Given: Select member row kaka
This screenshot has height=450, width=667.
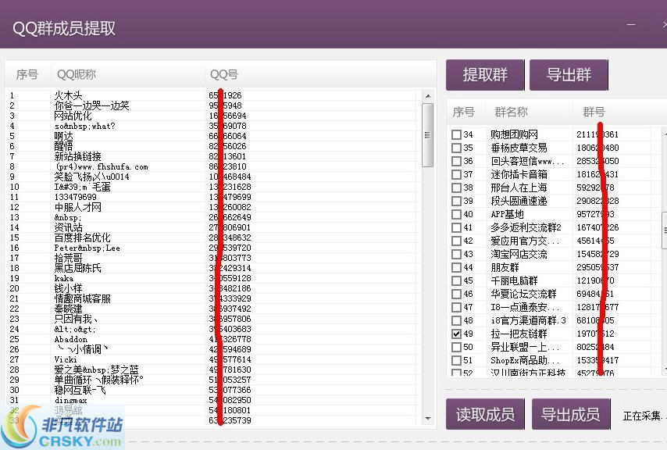Looking at the screenshot, I should tap(212, 279).
